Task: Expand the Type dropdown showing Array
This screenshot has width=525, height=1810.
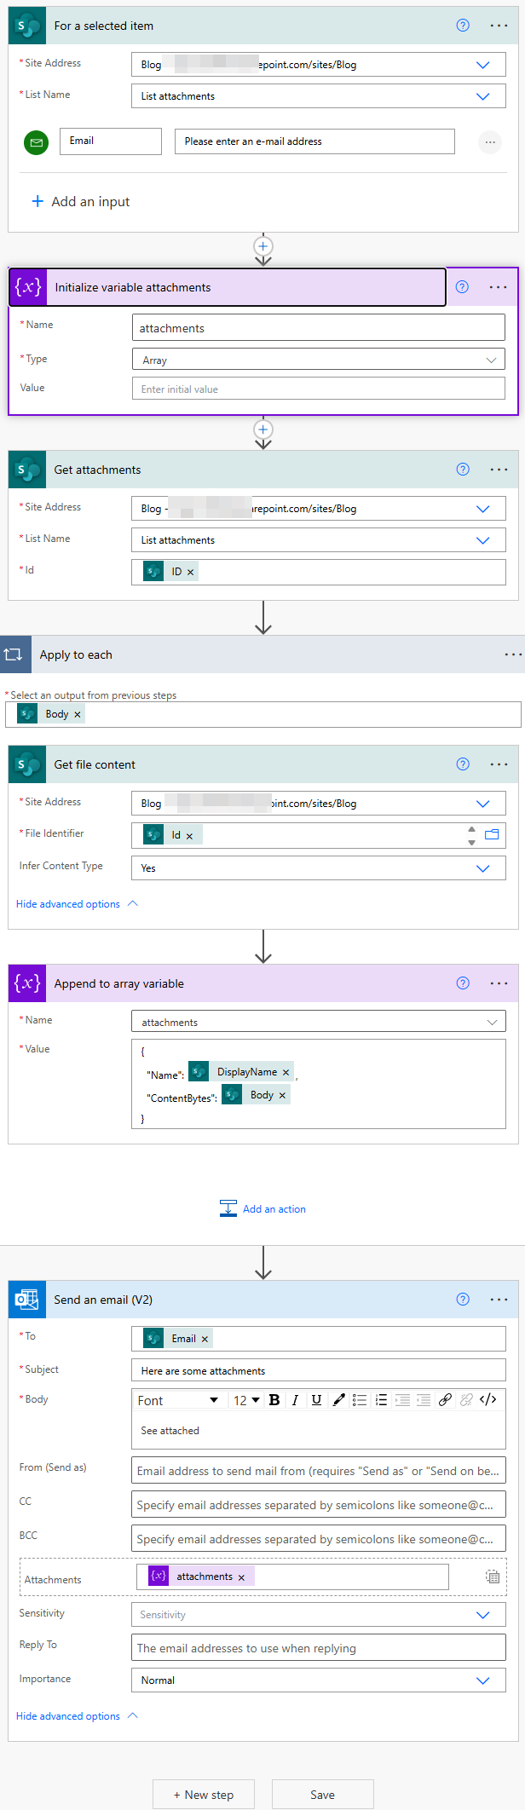Action: (x=491, y=360)
